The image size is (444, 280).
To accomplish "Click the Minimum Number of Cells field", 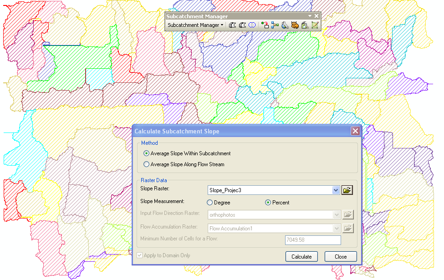I will click(x=313, y=240).
